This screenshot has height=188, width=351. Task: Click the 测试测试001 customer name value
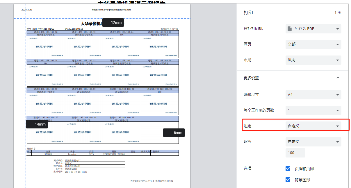71,169
